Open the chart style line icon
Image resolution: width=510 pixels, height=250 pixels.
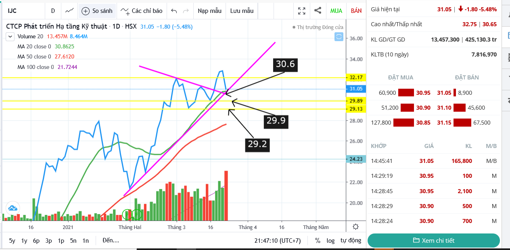tap(69, 11)
